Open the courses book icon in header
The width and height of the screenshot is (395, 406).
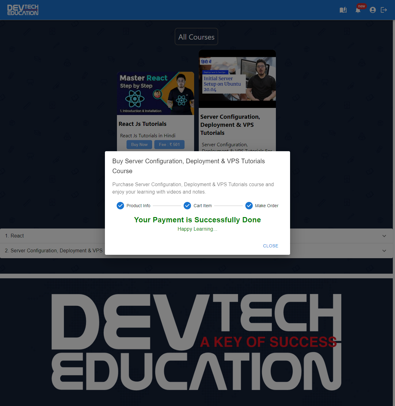point(343,10)
